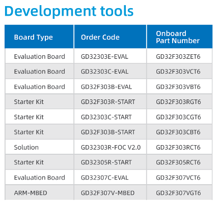This screenshot has height=205, width=220.
Task: Click part number GD32F303ZET6
Action: 178,56
